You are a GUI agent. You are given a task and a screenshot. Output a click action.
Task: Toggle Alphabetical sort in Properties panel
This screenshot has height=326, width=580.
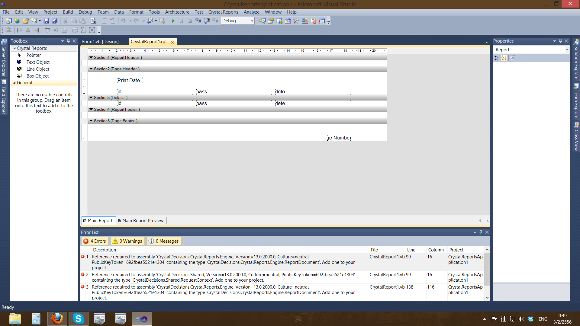(x=504, y=58)
